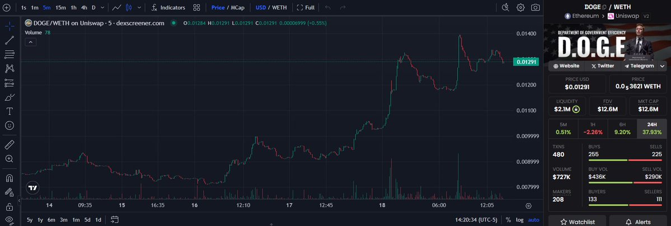Image resolution: width=671 pixels, height=226 pixels.
Task: Open the go to date calendar
Action: tap(115, 220)
